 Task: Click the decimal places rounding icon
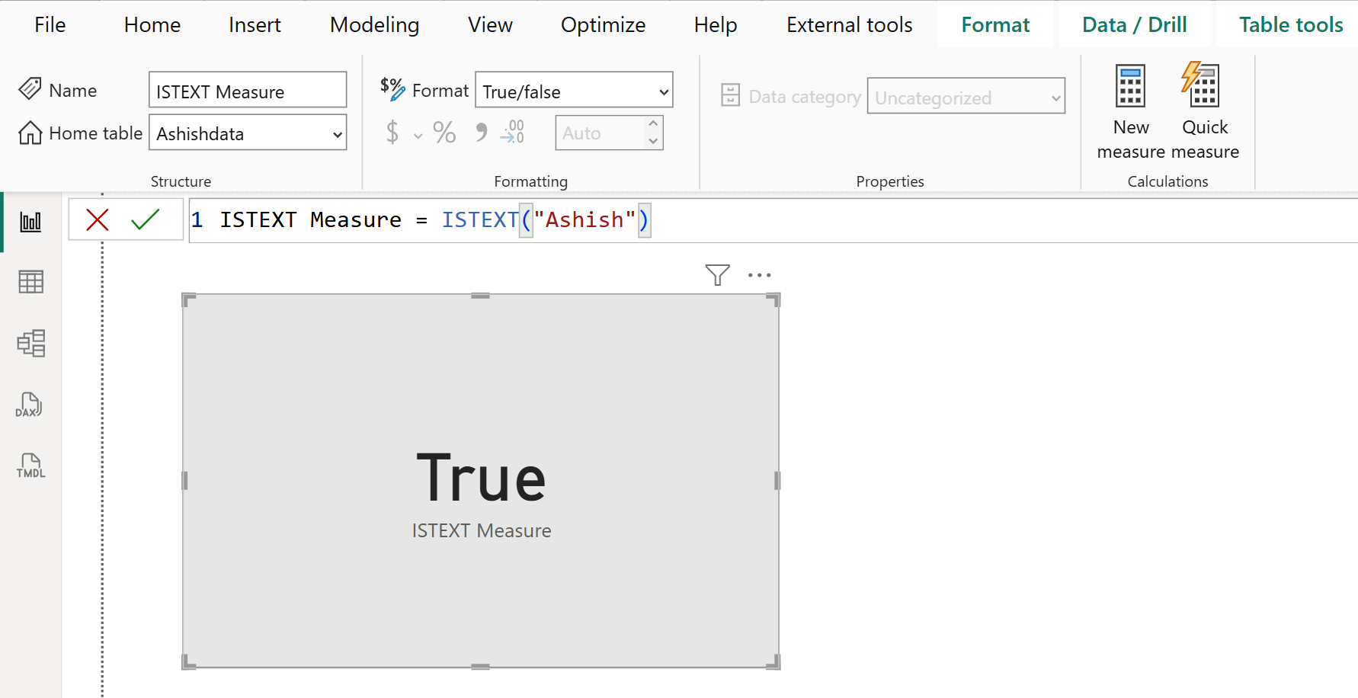click(x=512, y=132)
